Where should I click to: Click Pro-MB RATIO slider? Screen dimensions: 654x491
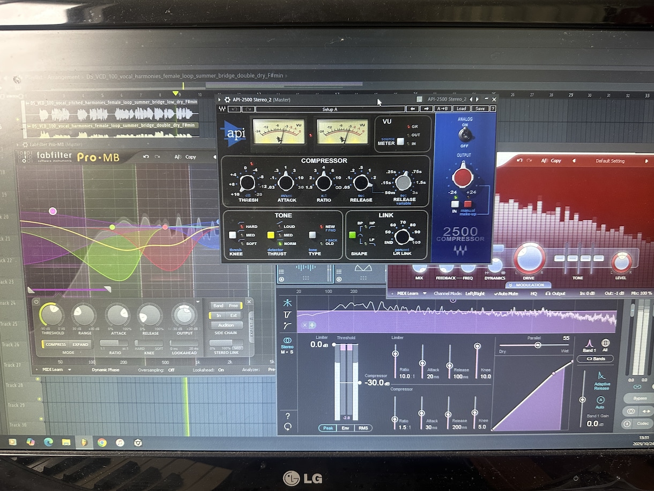[x=115, y=343]
